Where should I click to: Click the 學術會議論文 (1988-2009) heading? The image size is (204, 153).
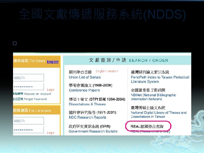click(91, 85)
